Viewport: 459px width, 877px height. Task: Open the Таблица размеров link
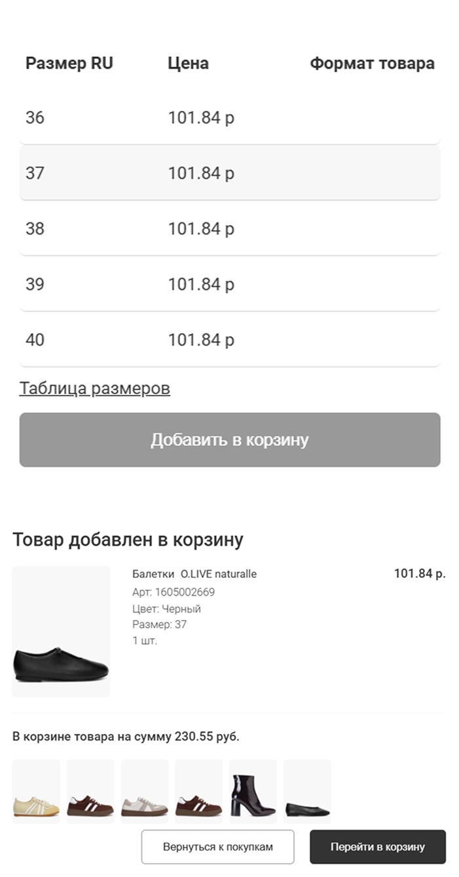(94, 388)
